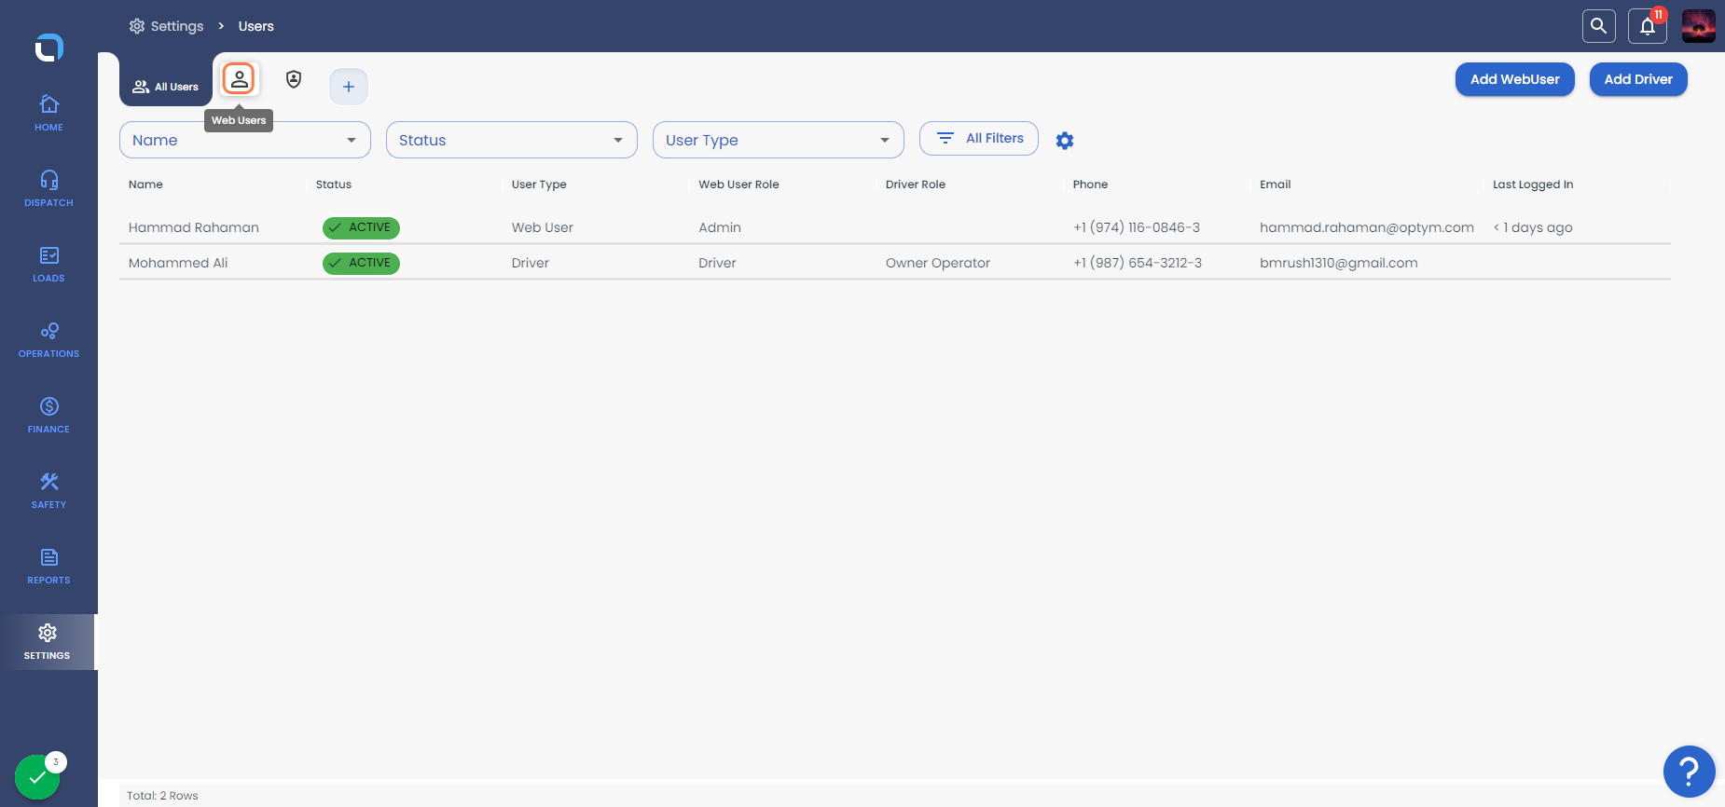Open the Home section in sidebar

point(48,113)
